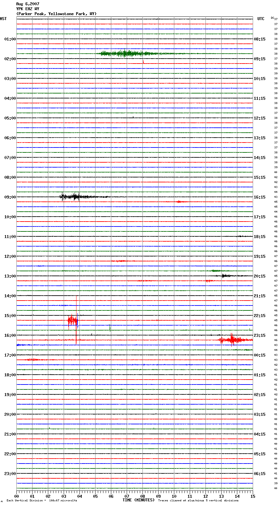Click "Traces clipped at plus/minus 5 vertical divisions" note
Screen dimensions: 279x505
[x=198, y=501]
